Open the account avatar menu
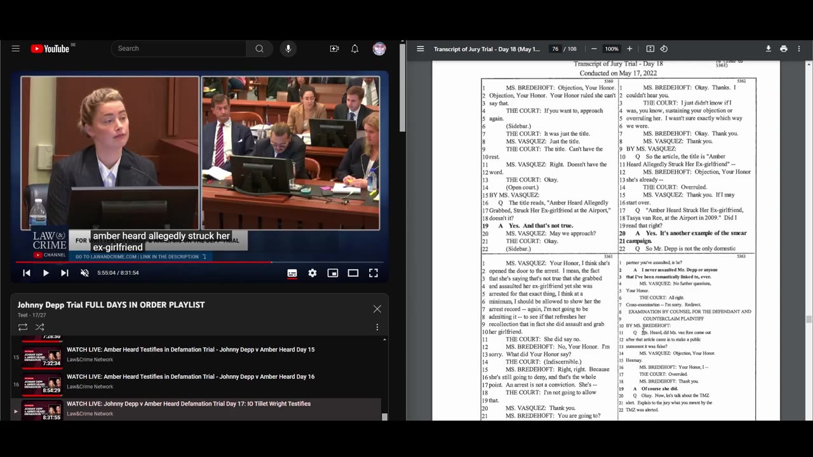 pos(379,49)
